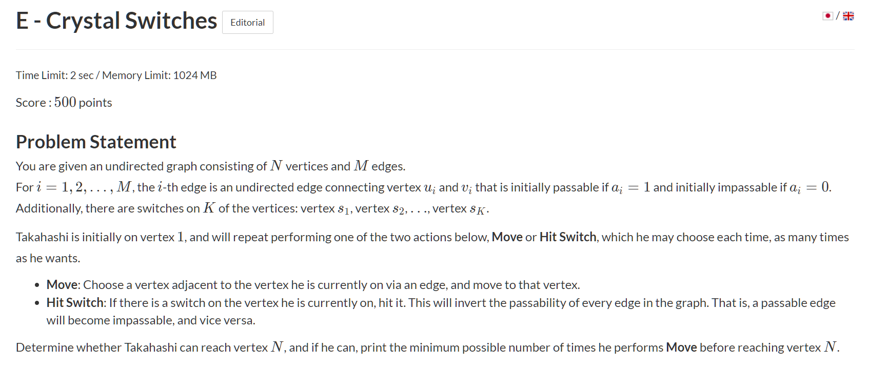This screenshot has width=870, height=366.
Task: Click the 'E - Crystal Switches' title
Action: (x=116, y=21)
